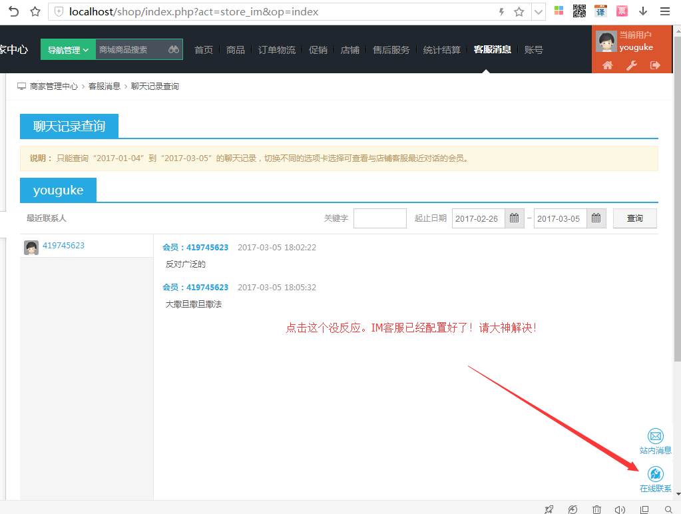
Task: Click the 关键字 keyword input field
Action: [380, 218]
